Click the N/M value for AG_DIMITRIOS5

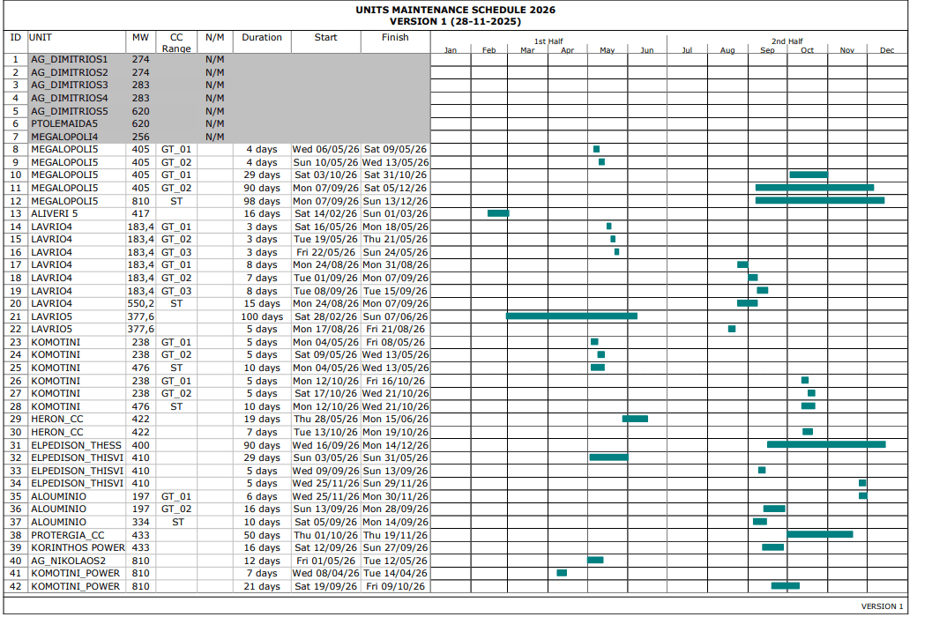point(214,111)
